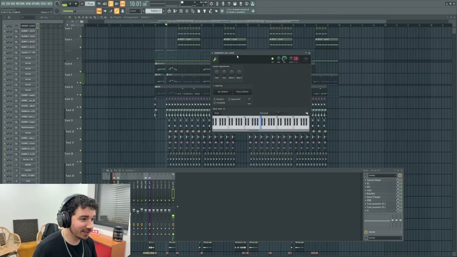Viewport: 457px width, 257px height.
Task: Open the wrench settings in layer window
Action: [215, 60]
